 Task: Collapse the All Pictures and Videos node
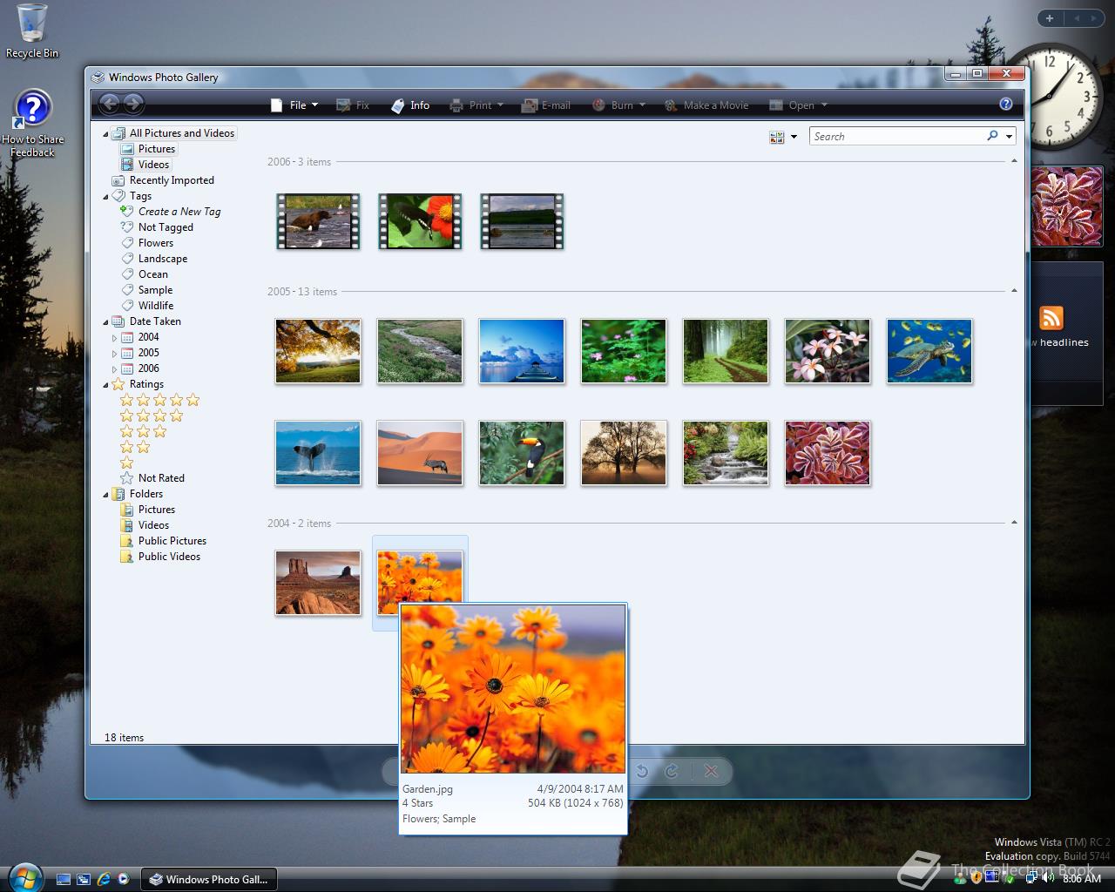106,134
